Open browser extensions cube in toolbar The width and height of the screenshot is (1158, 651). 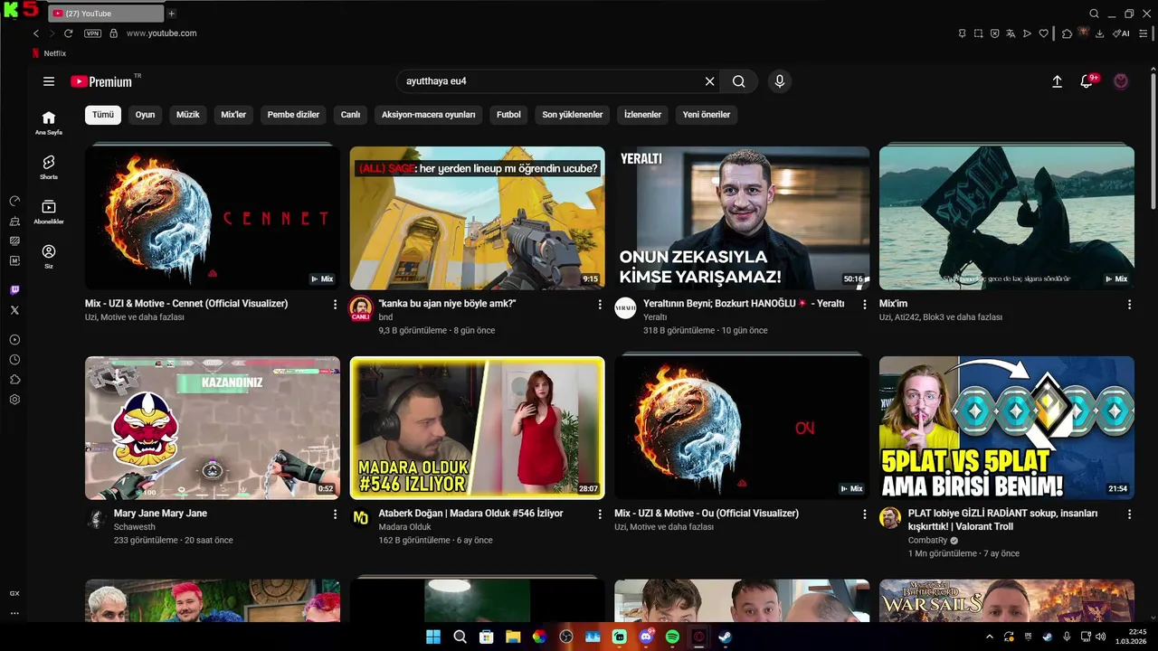[x=1067, y=33]
